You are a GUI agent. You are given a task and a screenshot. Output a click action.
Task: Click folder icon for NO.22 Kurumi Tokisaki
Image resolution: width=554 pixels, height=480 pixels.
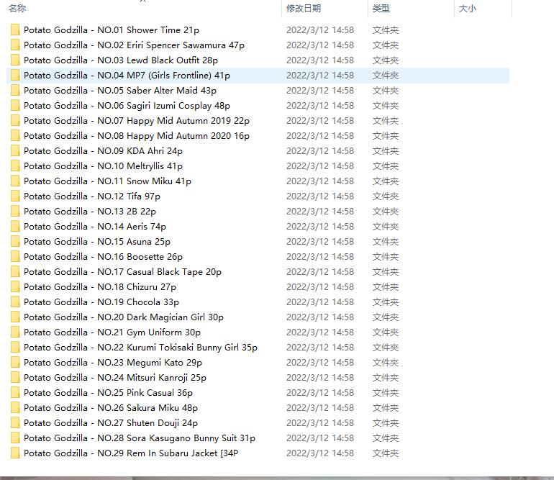pos(15,348)
